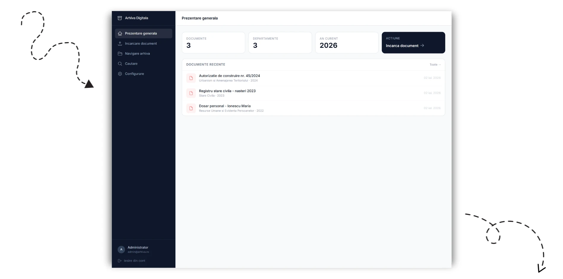The width and height of the screenshot is (563, 279).
Task: Open Navigare arhiva in sidebar
Action: [144, 54]
